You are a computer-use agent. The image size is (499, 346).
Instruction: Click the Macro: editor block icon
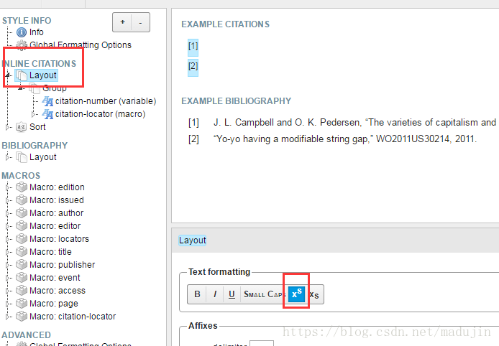[x=22, y=226]
